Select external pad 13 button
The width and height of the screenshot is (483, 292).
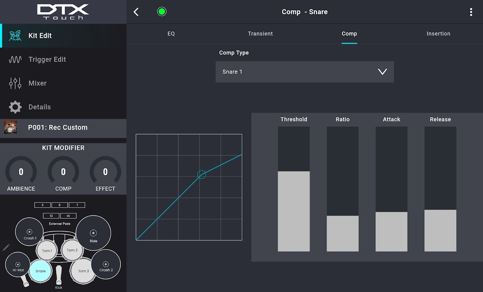coord(51,216)
